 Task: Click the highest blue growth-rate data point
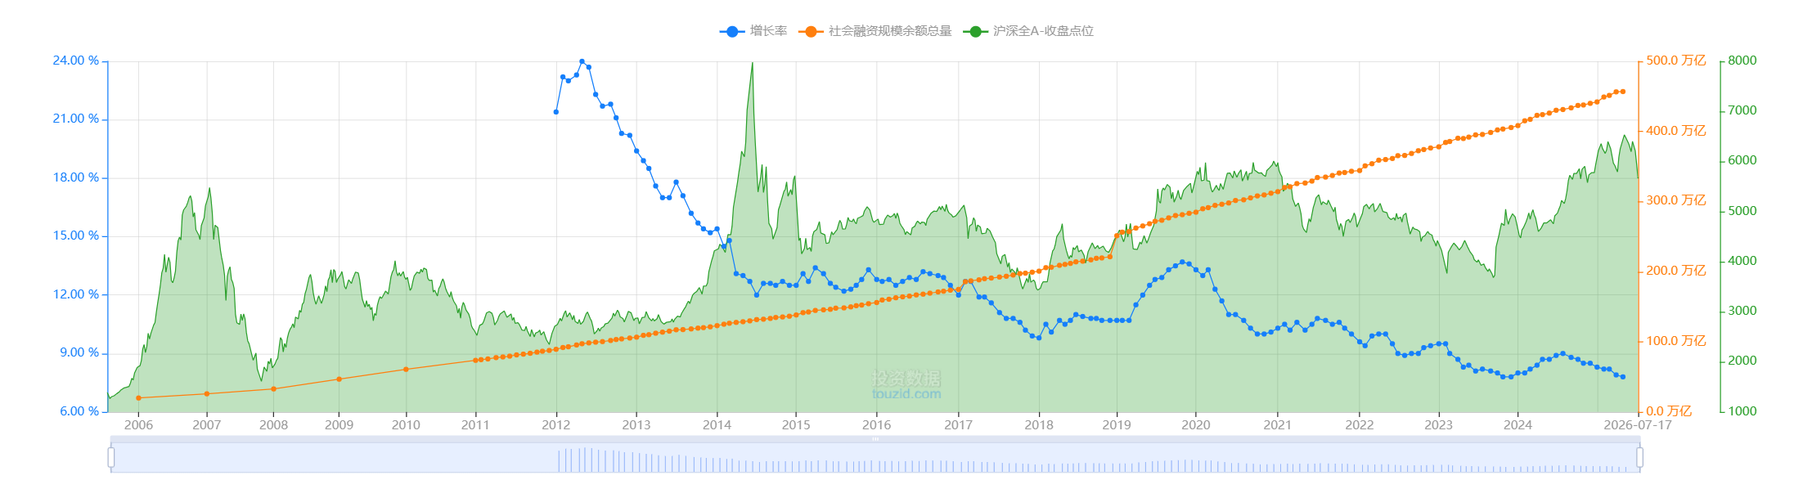coord(582,61)
